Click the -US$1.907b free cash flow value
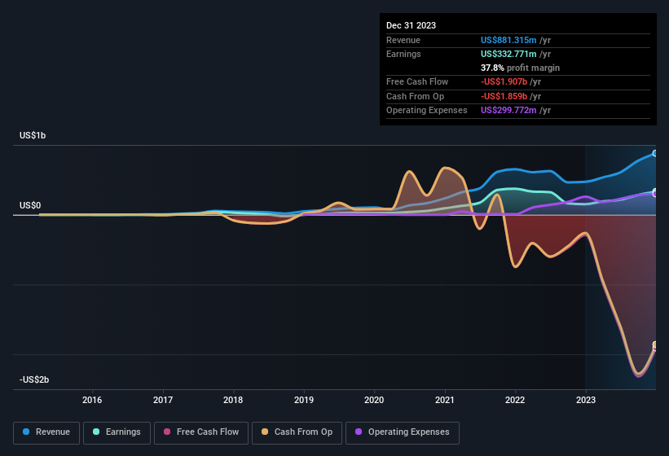669x456 pixels. coord(504,81)
